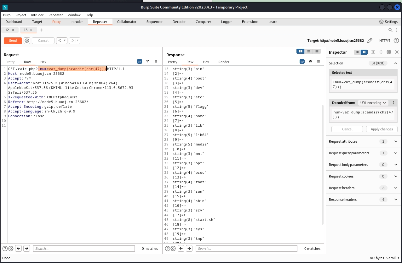Screen dimensions: 402x263
Task: Toggle word wrap in Response panel
Action: 302,62
